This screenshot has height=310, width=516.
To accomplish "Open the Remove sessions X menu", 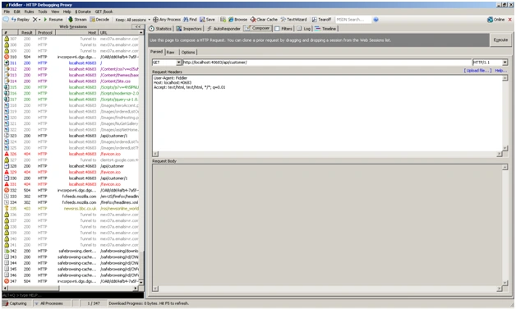I will tap(36, 20).
